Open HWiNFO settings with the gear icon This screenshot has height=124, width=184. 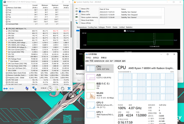(63, 88)
